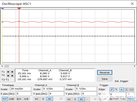Open the Timebase scale 20 ms/Div field
The image size is (137, 102).
[21, 89]
